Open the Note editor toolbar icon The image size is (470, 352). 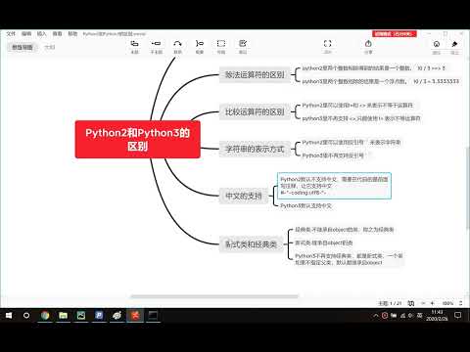pyautogui.click(x=243, y=44)
